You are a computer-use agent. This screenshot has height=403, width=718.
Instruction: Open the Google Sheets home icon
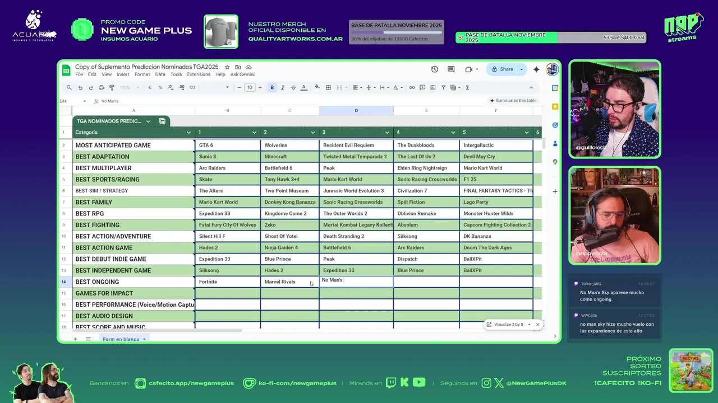pyautogui.click(x=66, y=70)
